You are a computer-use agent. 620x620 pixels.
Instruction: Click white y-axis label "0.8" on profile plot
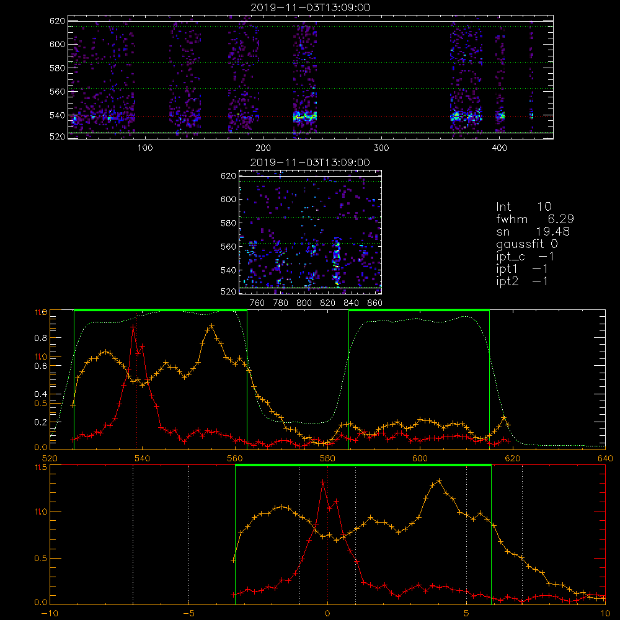tap(41, 338)
